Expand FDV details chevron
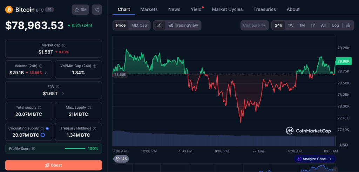The height and width of the screenshot is (172, 359). 63,94
